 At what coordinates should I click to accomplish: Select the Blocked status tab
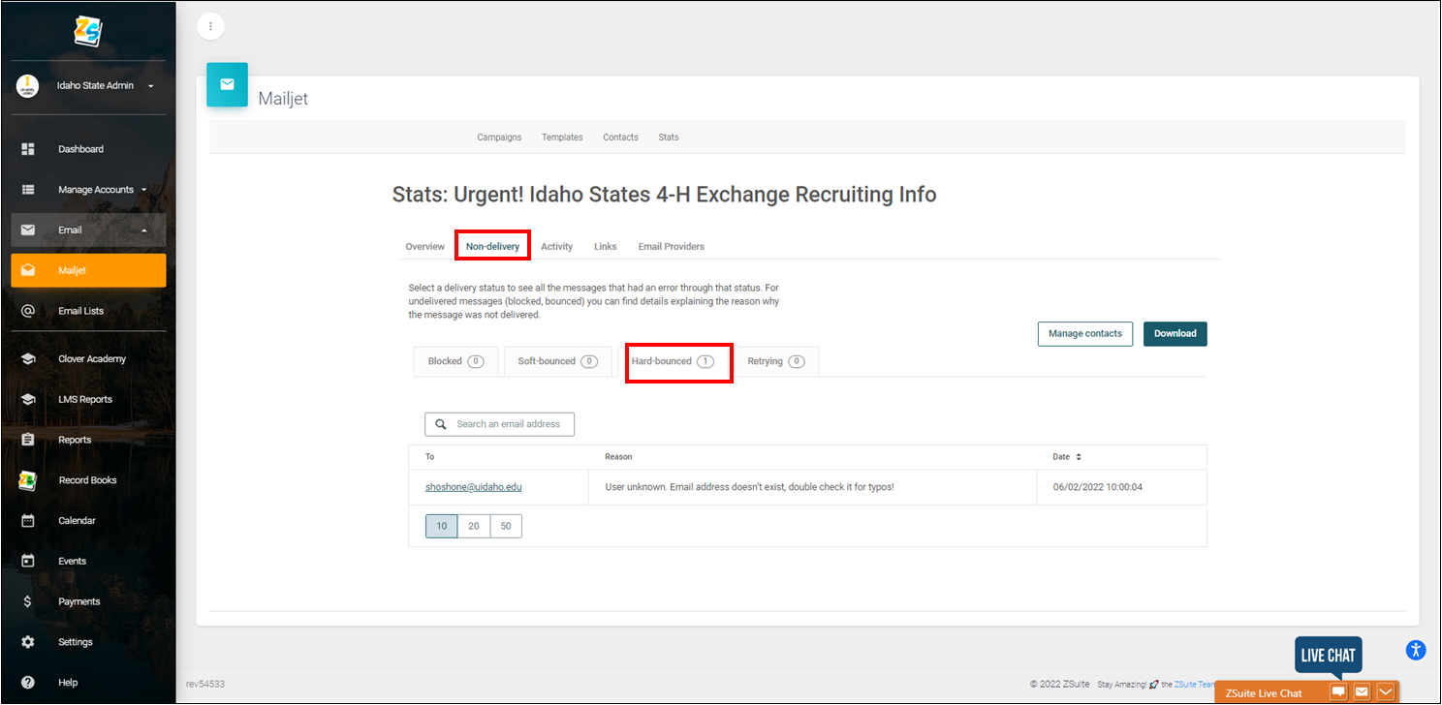455,361
